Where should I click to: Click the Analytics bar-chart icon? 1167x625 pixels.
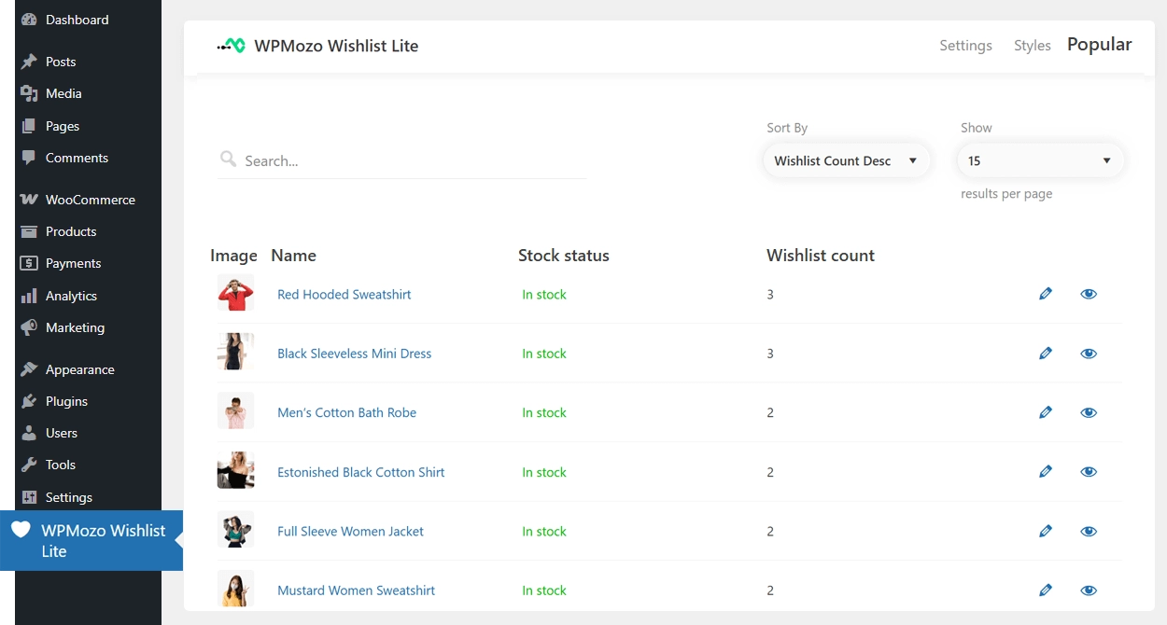pyautogui.click(x=29, y=296)
